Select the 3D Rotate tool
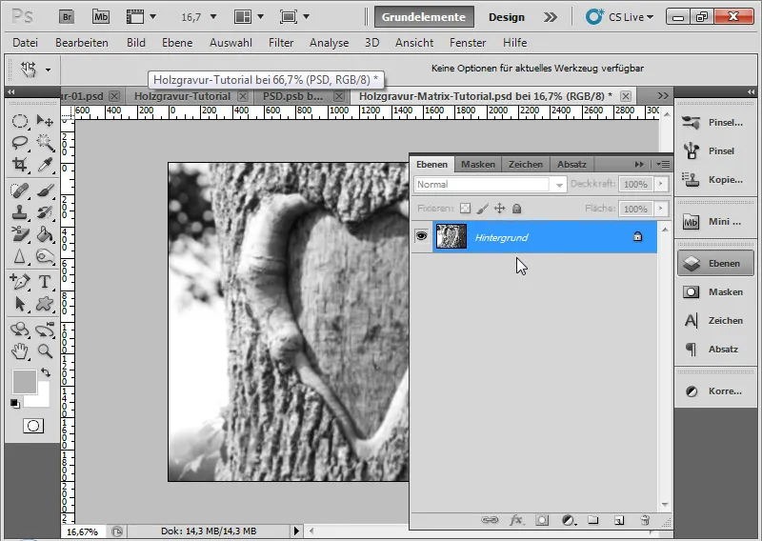The width and height of the screenshot is (762, 541). (20, 330)
